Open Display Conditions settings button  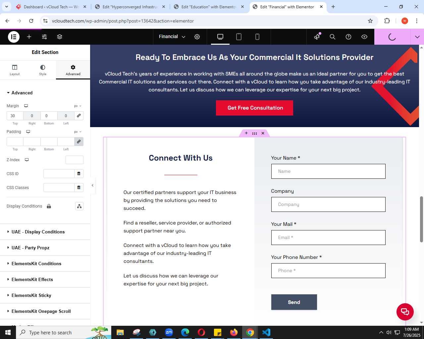tap(79, 206)
